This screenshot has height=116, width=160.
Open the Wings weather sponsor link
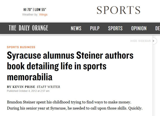tap(43, 15)
